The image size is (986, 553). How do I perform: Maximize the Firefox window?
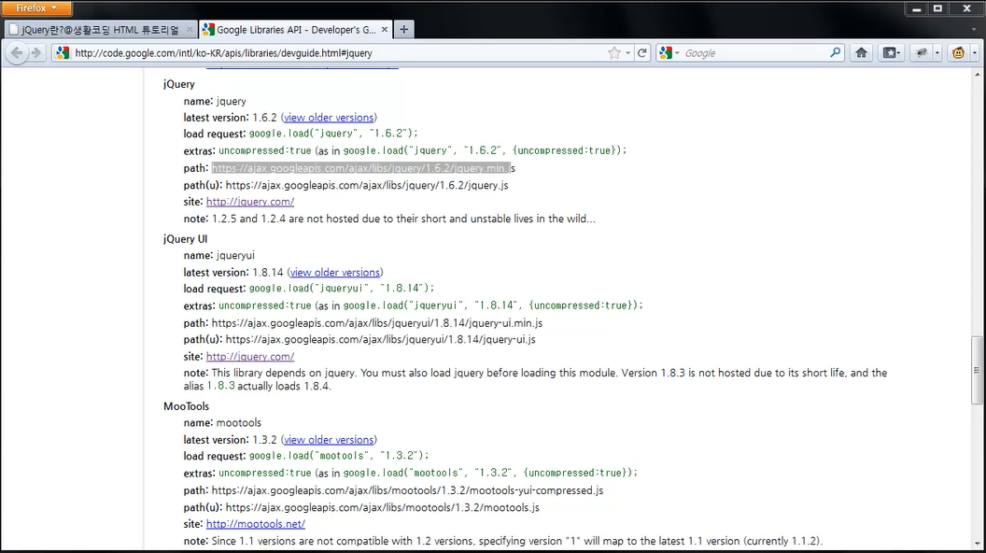[x=937, y=8]
